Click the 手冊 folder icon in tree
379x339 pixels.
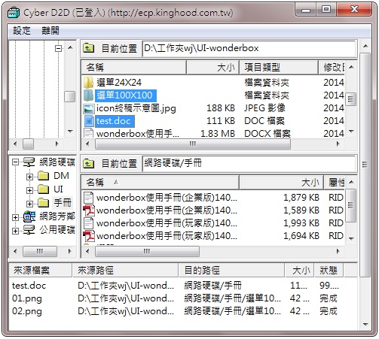click(x=43, y=202)
